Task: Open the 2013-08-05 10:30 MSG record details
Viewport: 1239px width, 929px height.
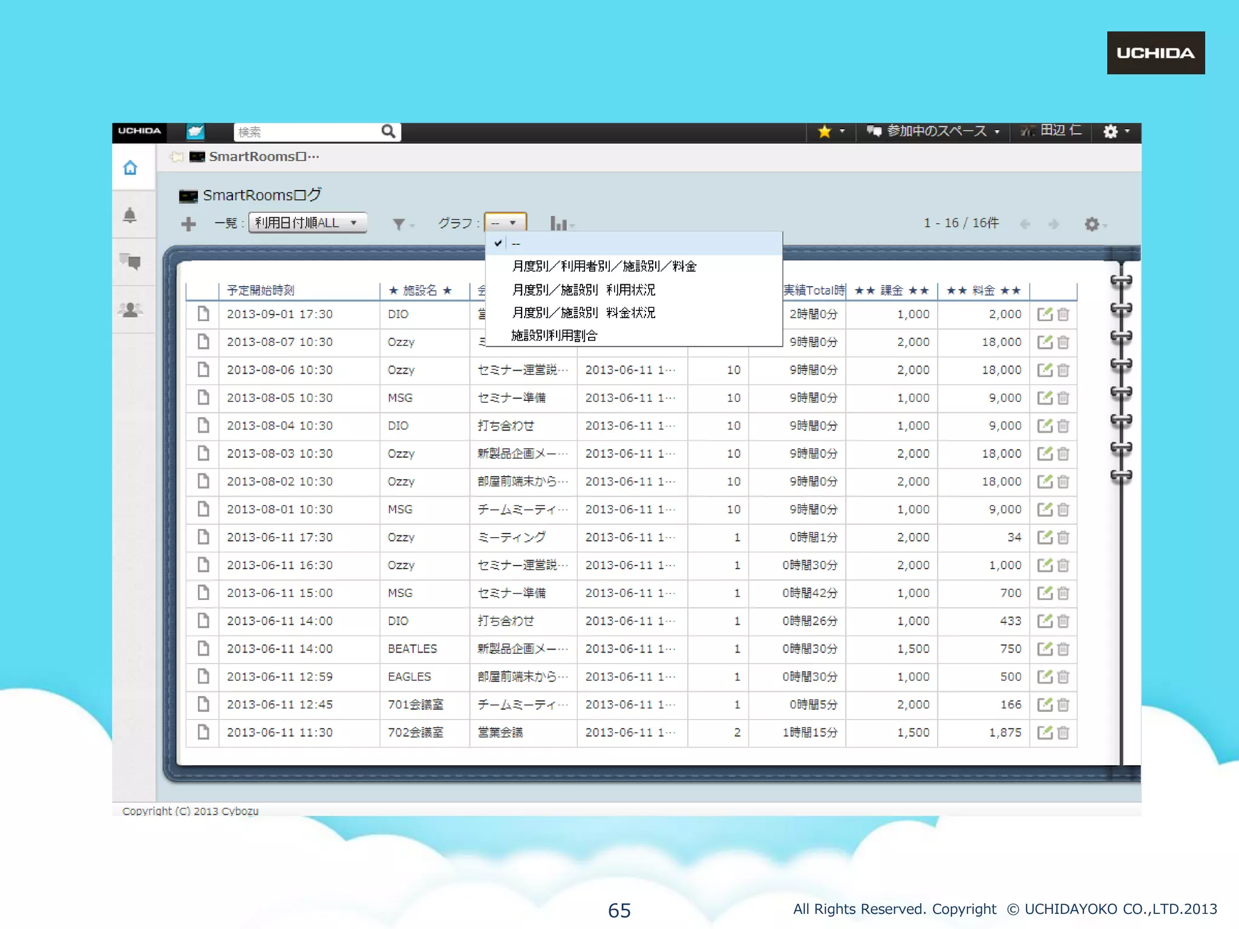Action: 203,397
